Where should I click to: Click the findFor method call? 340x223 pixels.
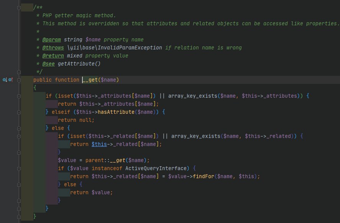(x=204, y=176)
